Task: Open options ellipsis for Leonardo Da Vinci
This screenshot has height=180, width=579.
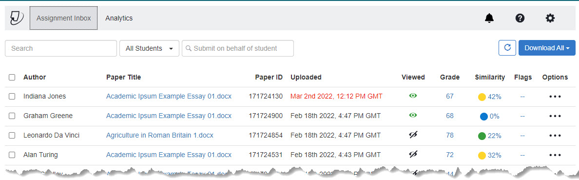Action: [x=555, y=136]
